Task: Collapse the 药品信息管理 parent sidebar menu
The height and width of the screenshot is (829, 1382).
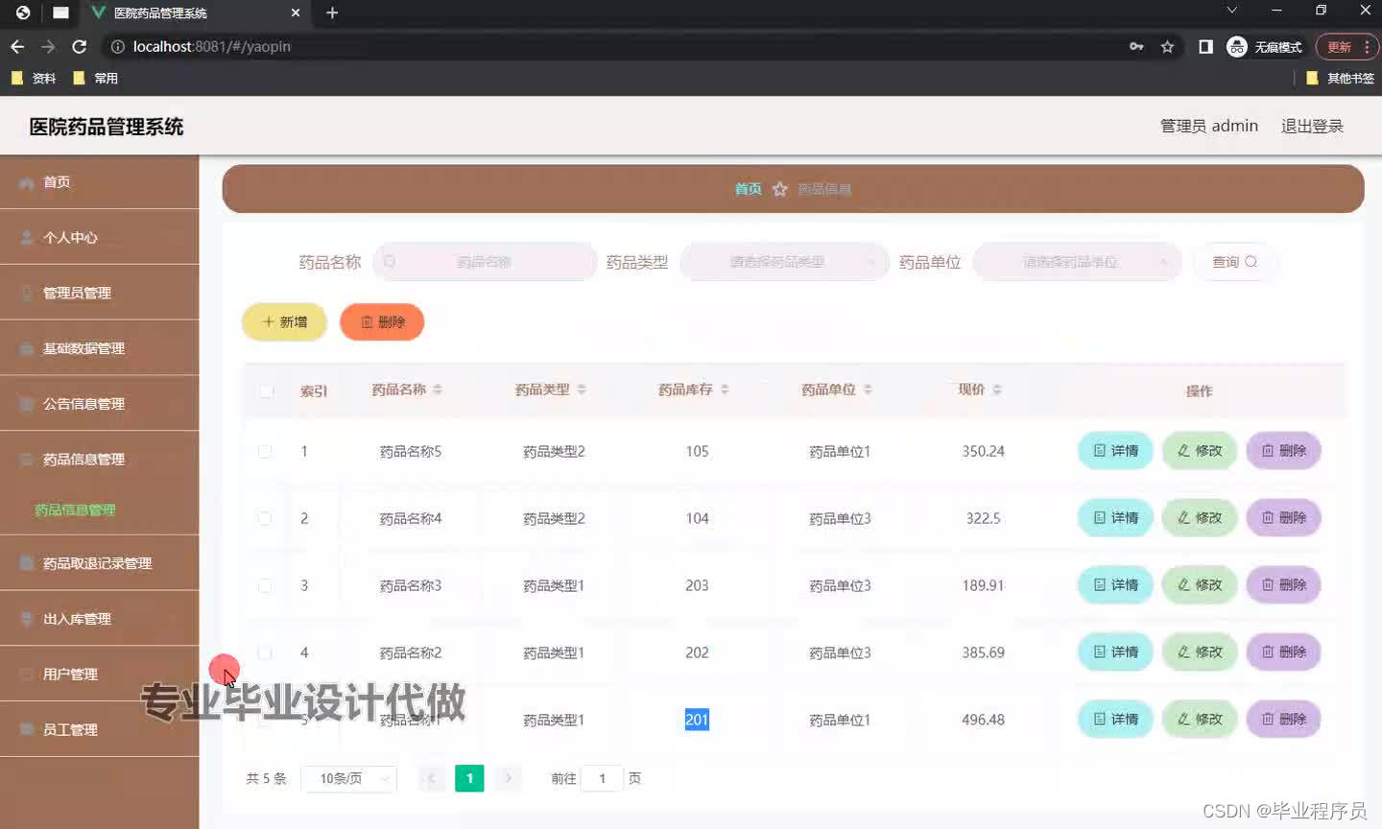Action: [100, 460]
